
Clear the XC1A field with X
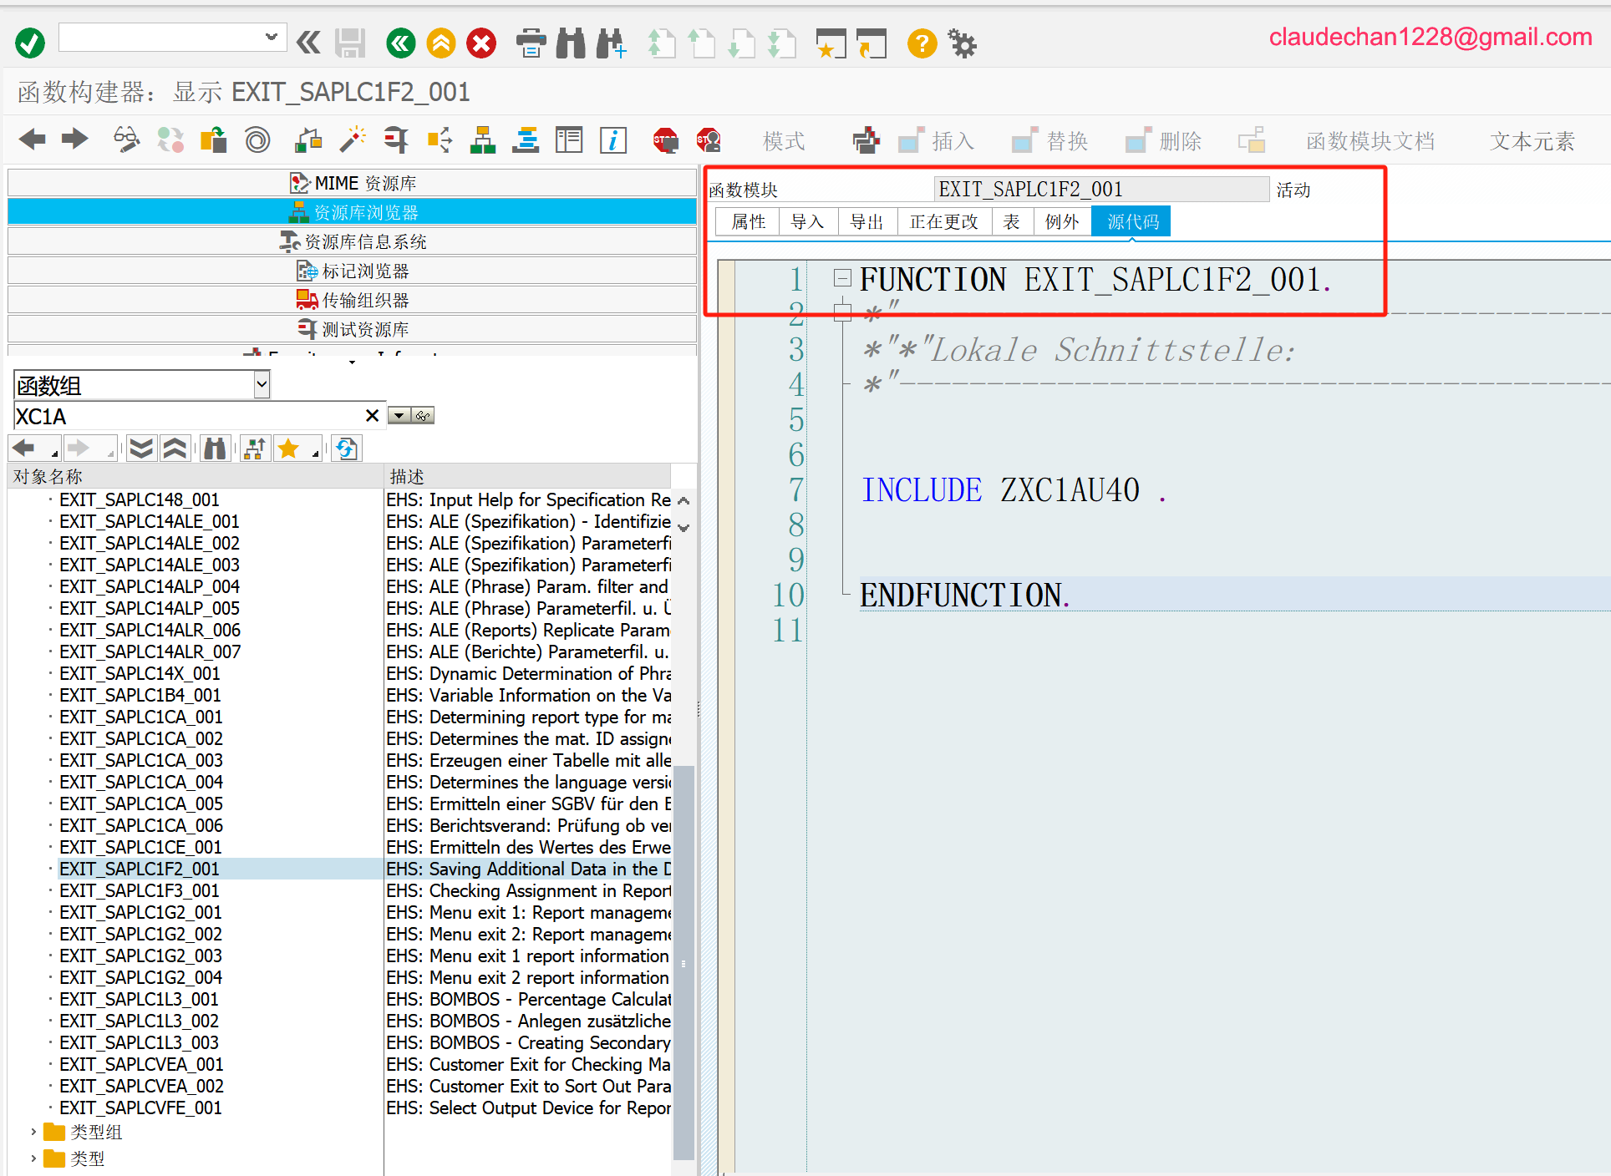[373, 415]
